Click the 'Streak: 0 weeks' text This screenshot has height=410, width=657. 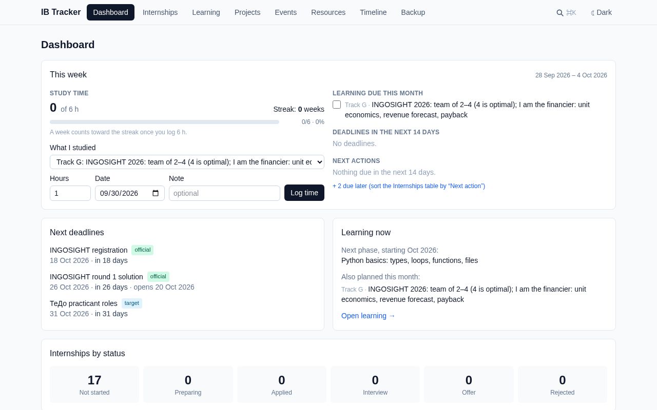click(299, 109)
